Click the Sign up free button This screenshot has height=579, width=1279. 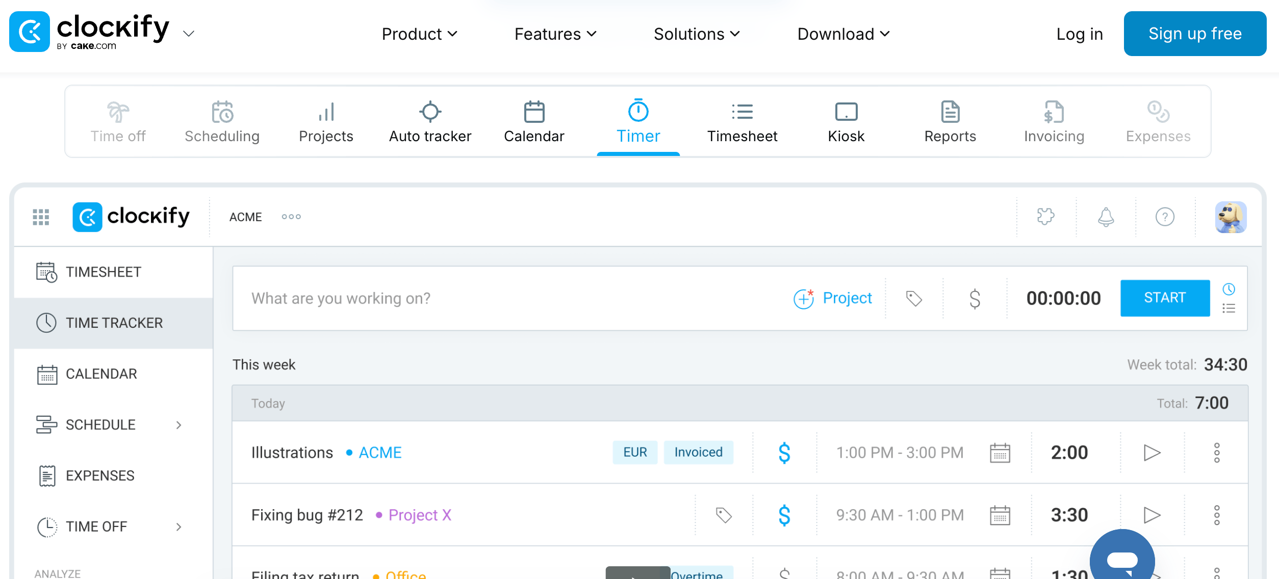[x=1194, y=34]
